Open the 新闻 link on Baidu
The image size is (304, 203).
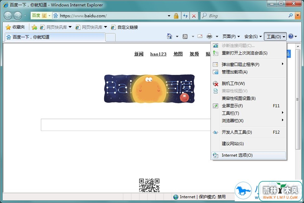[139, 54]
